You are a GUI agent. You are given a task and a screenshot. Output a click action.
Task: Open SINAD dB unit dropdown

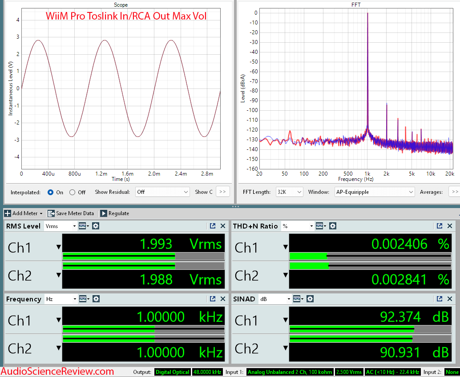(x=275, y=299)
